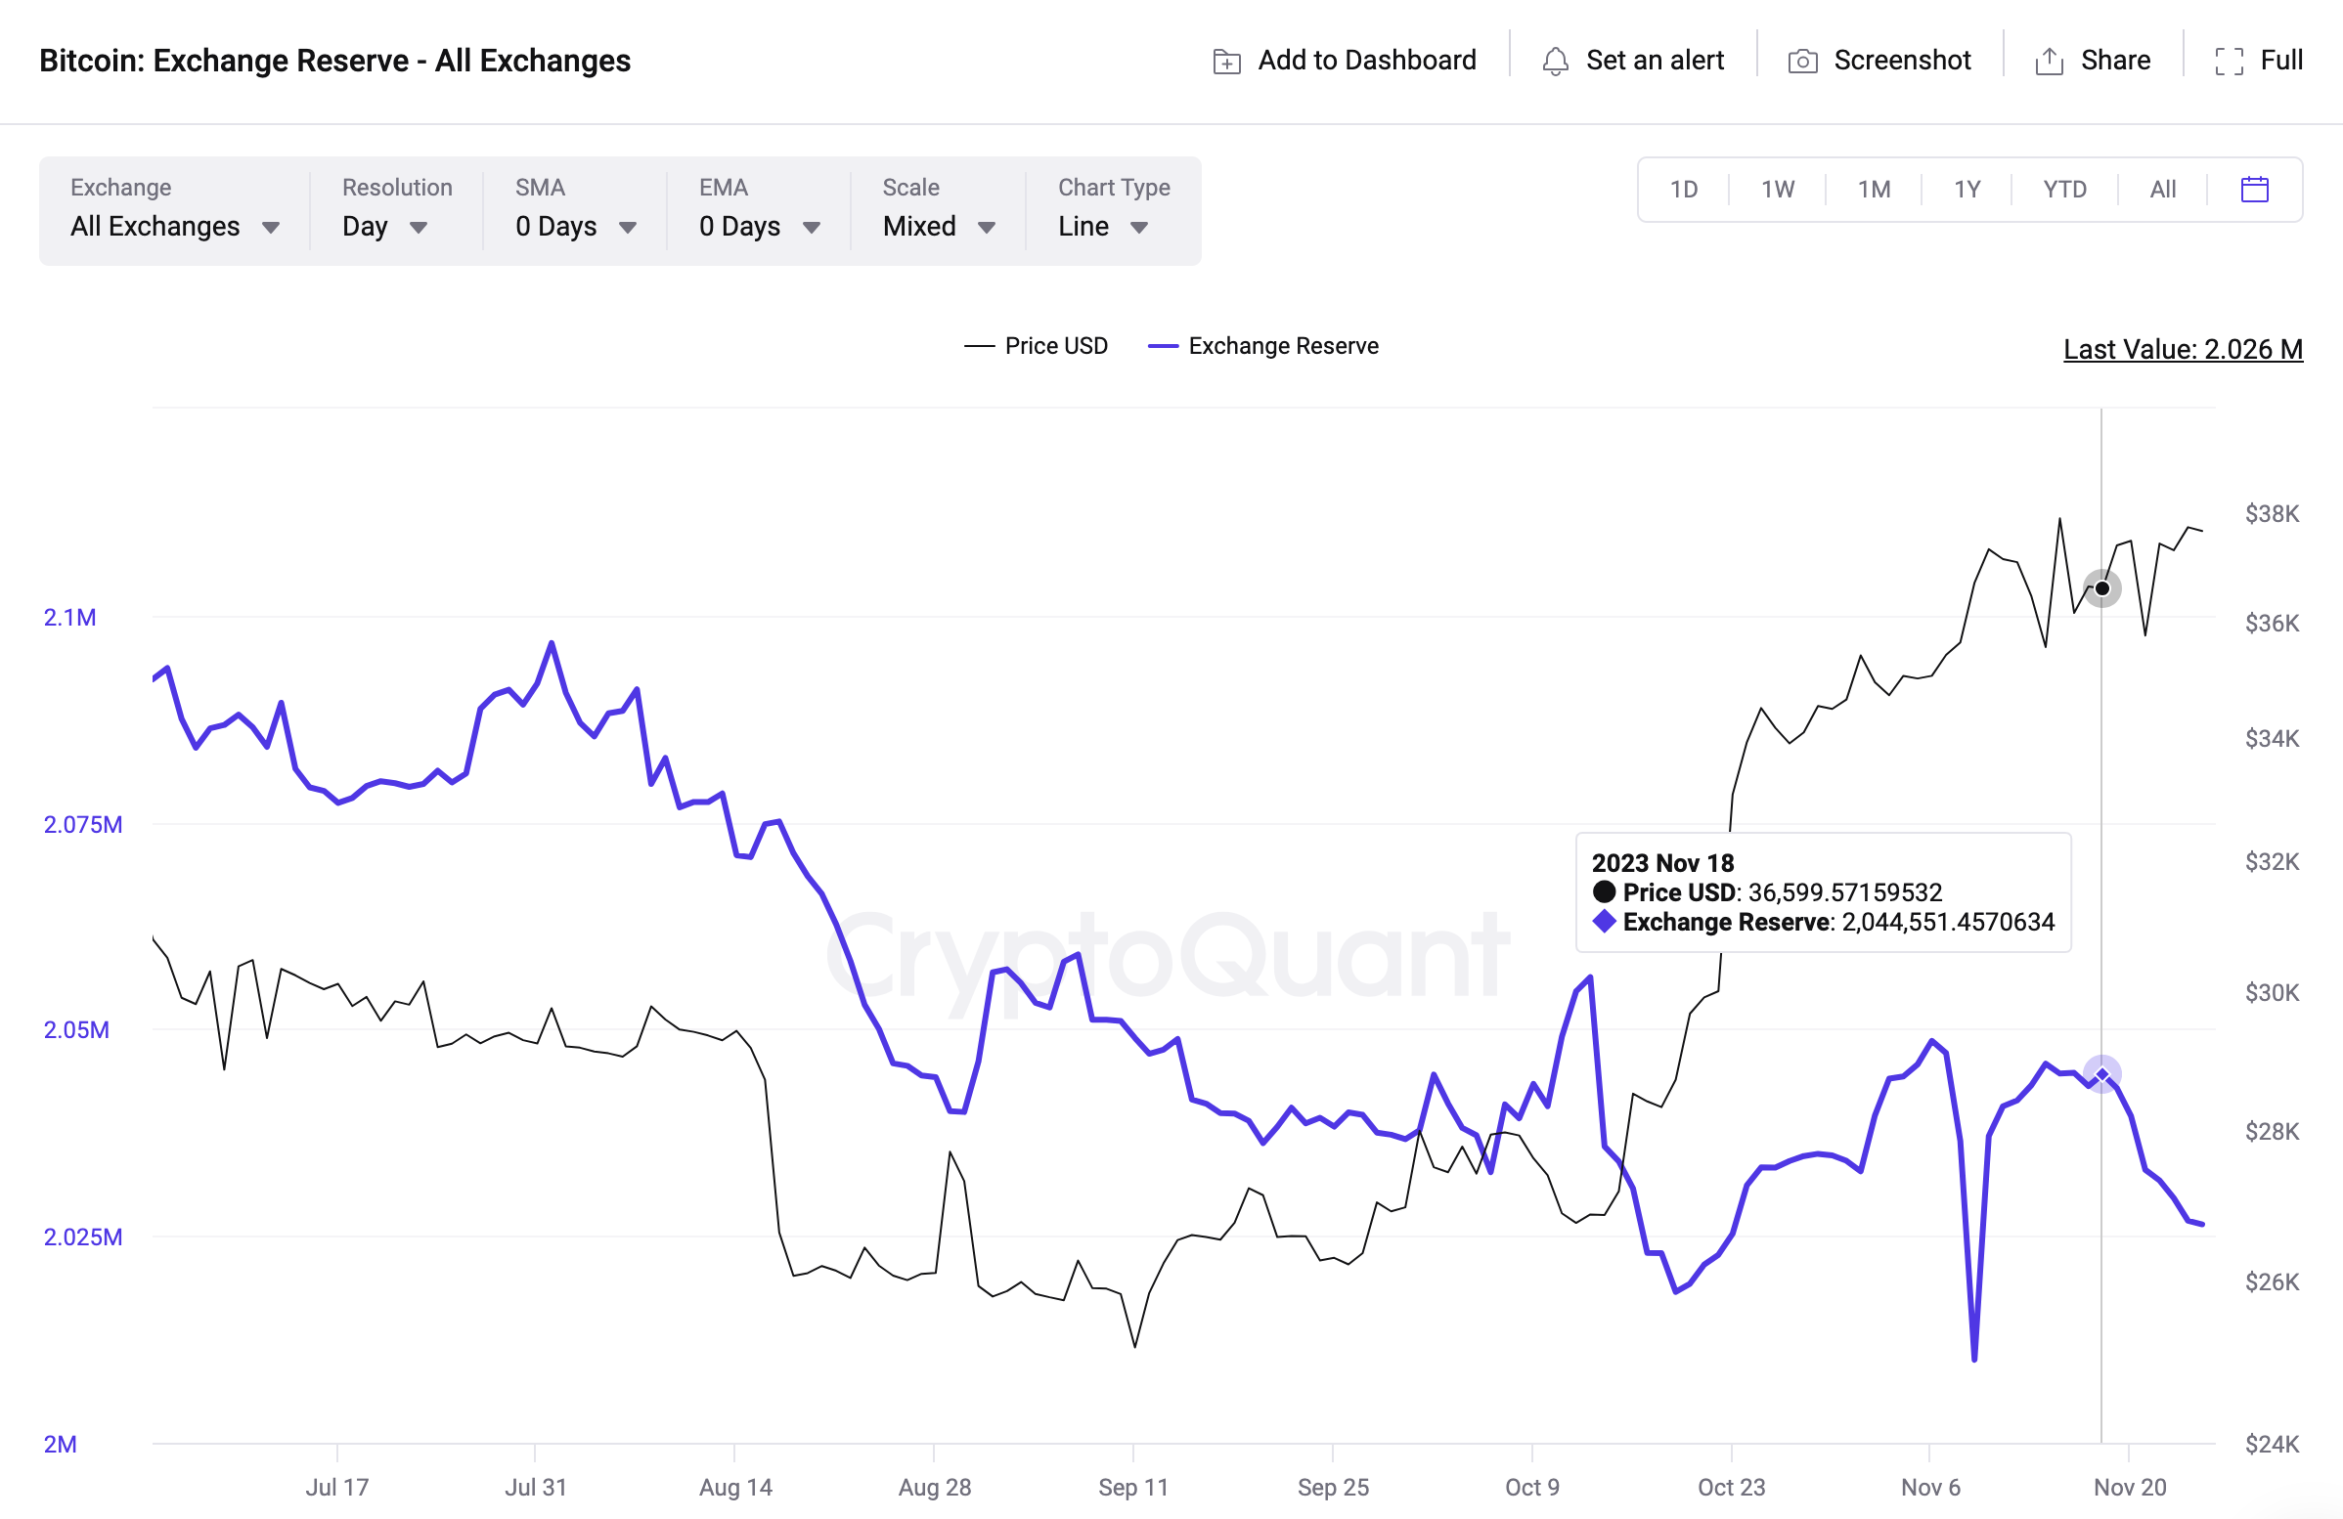Toggle the Scale Mixed setting
Screen dimensions: 2343x1519
coord(936,224)
